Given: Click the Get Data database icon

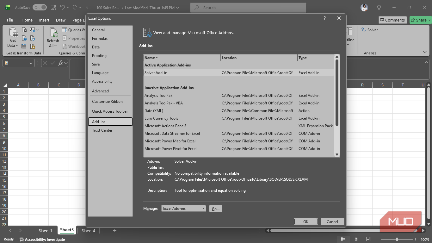Looking at the screenshot, I should (13, 33).
